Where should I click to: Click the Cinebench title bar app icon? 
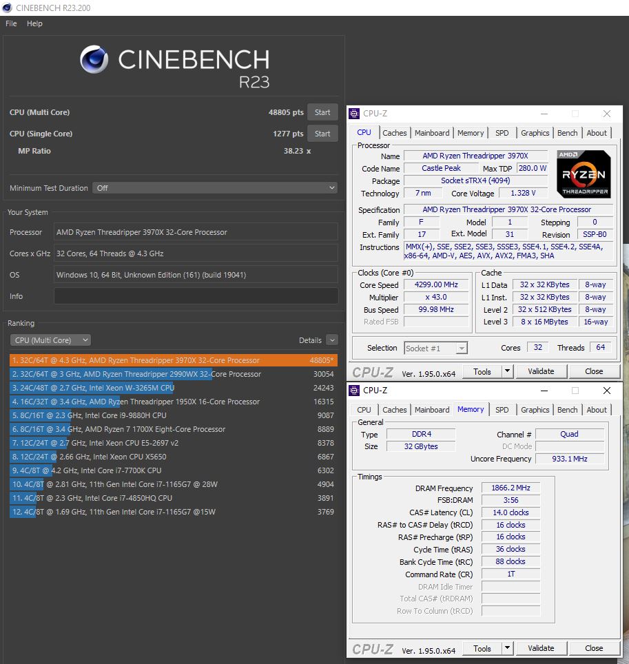click(7, 8)
